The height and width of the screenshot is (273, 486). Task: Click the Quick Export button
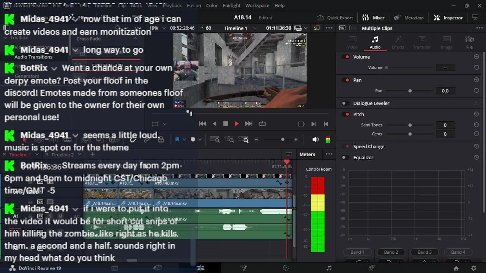[335, 17]
